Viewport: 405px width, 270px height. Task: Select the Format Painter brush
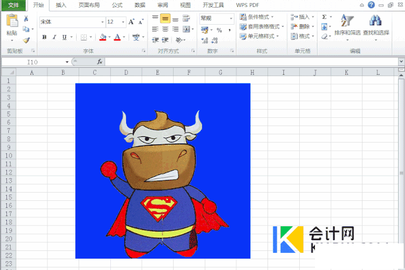[26, 40]
